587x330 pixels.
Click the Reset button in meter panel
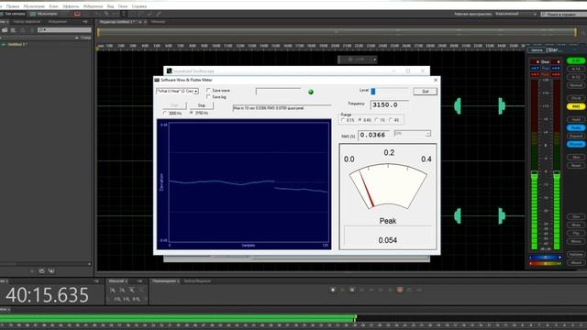pyautogui.click(x=576, y=165)
